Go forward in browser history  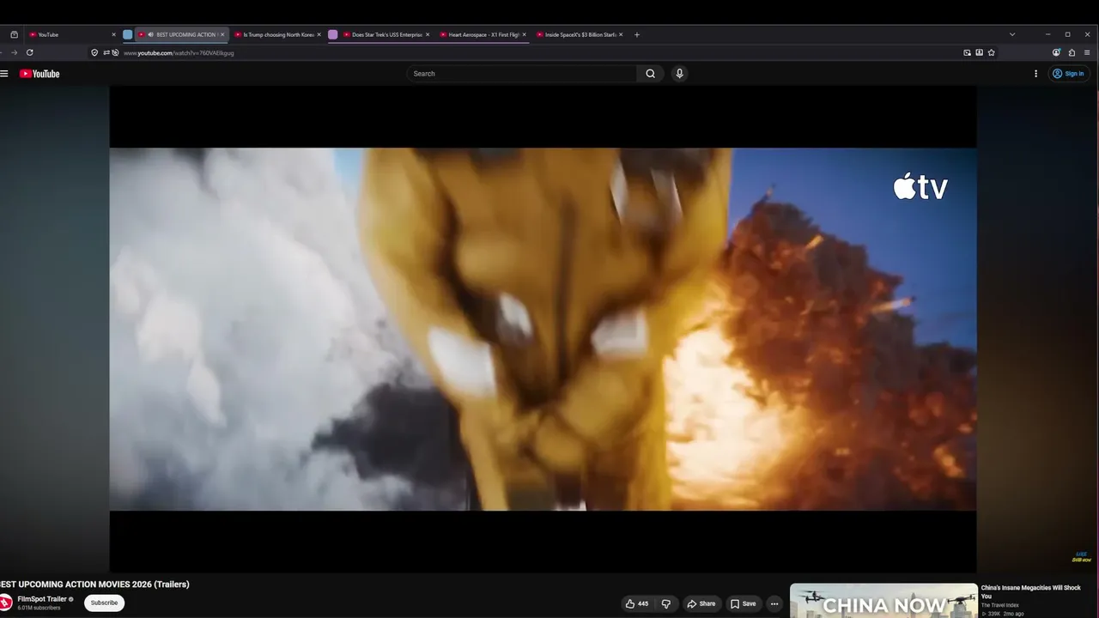[14, 52]
